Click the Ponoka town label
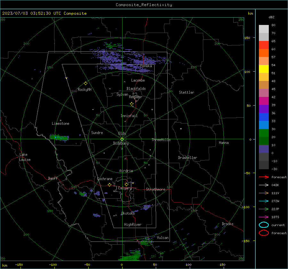The width and height of the screenshot is (288, 269). [146, 66]
